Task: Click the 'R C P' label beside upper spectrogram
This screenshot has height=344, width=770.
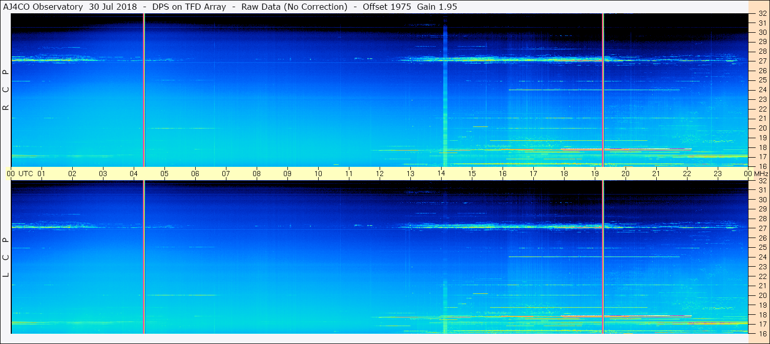Action: (x=6, y=90)
